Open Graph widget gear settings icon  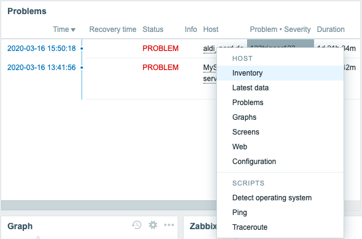tap(153, 225)
